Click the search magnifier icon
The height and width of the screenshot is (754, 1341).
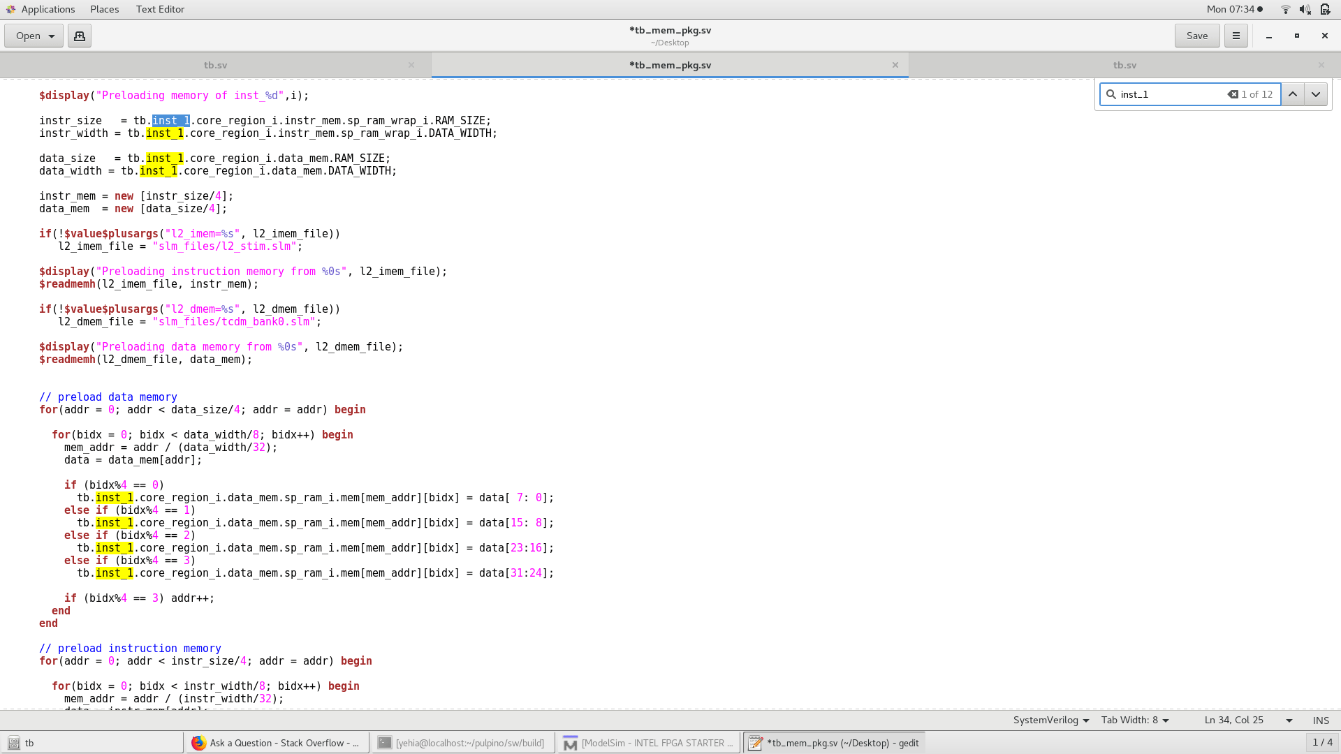(1111, 94)
